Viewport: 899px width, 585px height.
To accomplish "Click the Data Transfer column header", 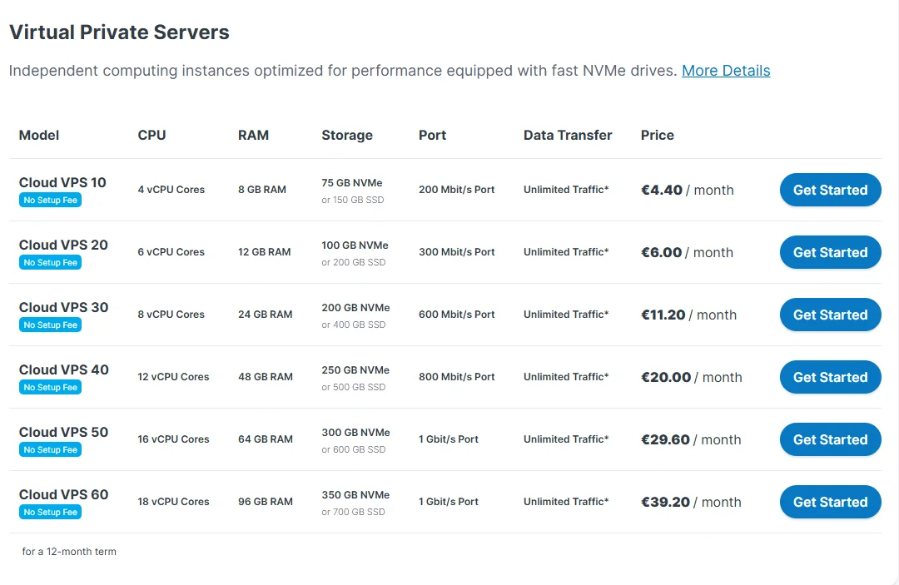I will click(568, 135).
